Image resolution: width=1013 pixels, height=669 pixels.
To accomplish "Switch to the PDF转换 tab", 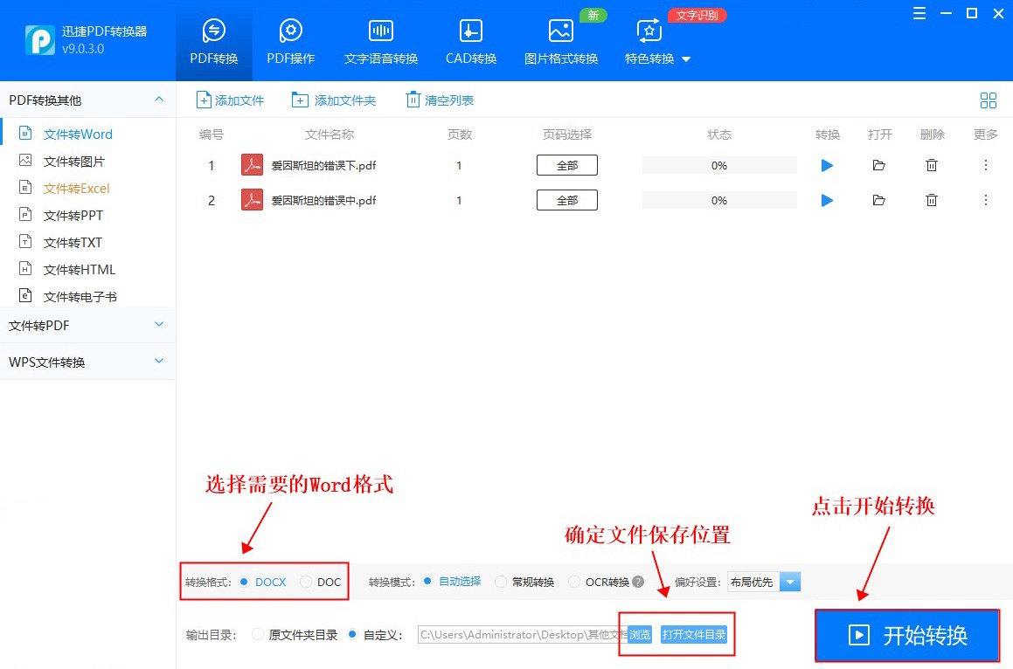I will [213, 40].
